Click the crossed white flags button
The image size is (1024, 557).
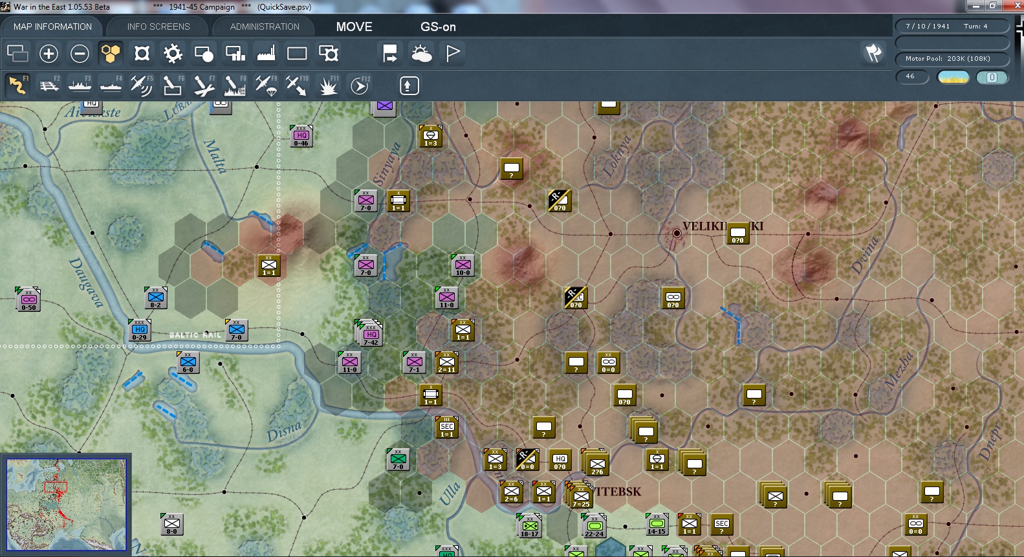(x=873, y=53)
